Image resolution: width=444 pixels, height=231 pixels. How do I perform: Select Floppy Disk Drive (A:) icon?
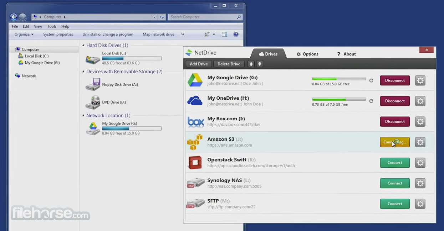[92, 85]
